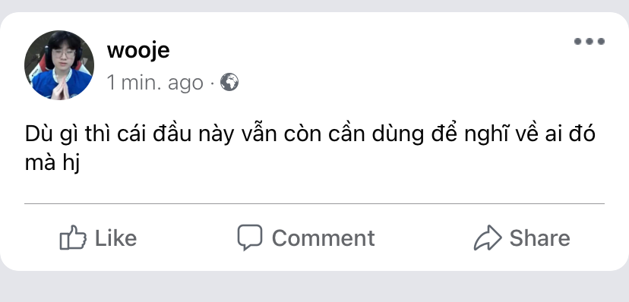Open the '1 min. ago' timestamp link
This screenshot has width=629, height=302.
coord(155,83)
